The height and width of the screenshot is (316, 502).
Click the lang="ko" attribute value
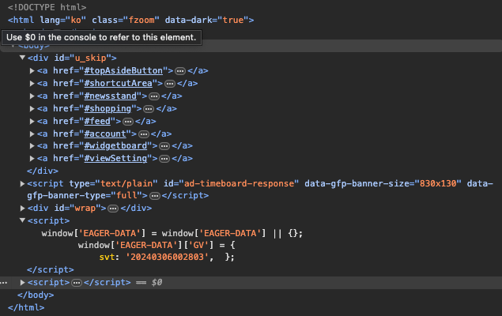76,21
